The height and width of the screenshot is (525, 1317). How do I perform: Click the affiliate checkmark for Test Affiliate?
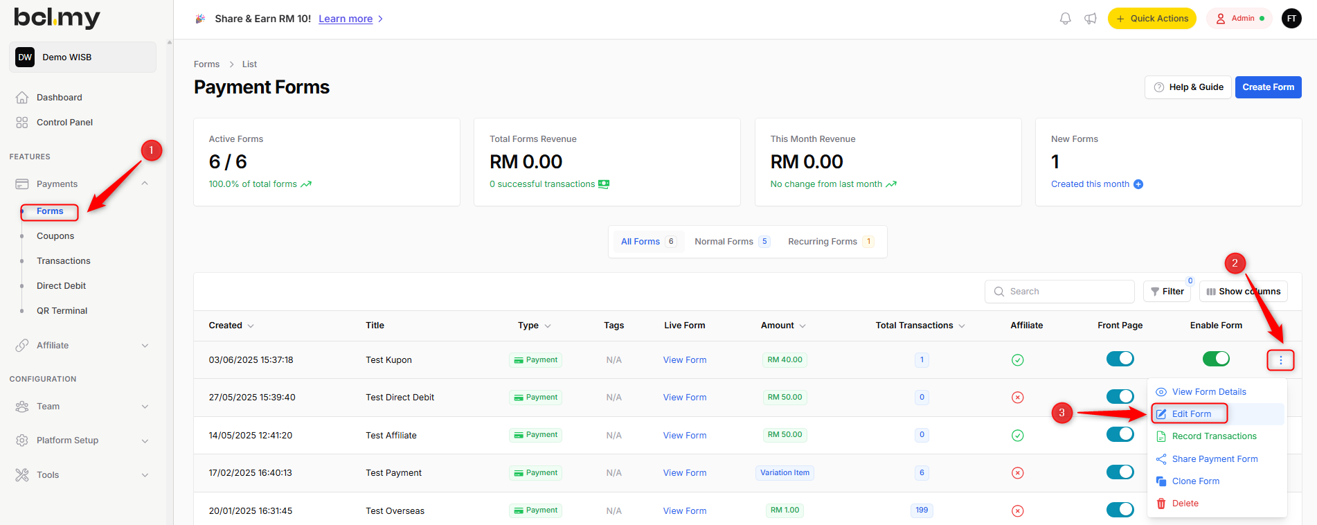1017,436
